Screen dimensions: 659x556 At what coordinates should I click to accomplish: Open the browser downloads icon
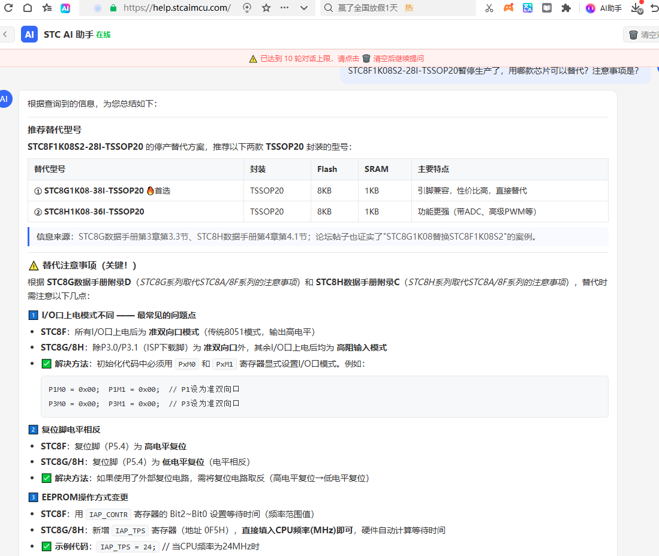click(637, 8)
